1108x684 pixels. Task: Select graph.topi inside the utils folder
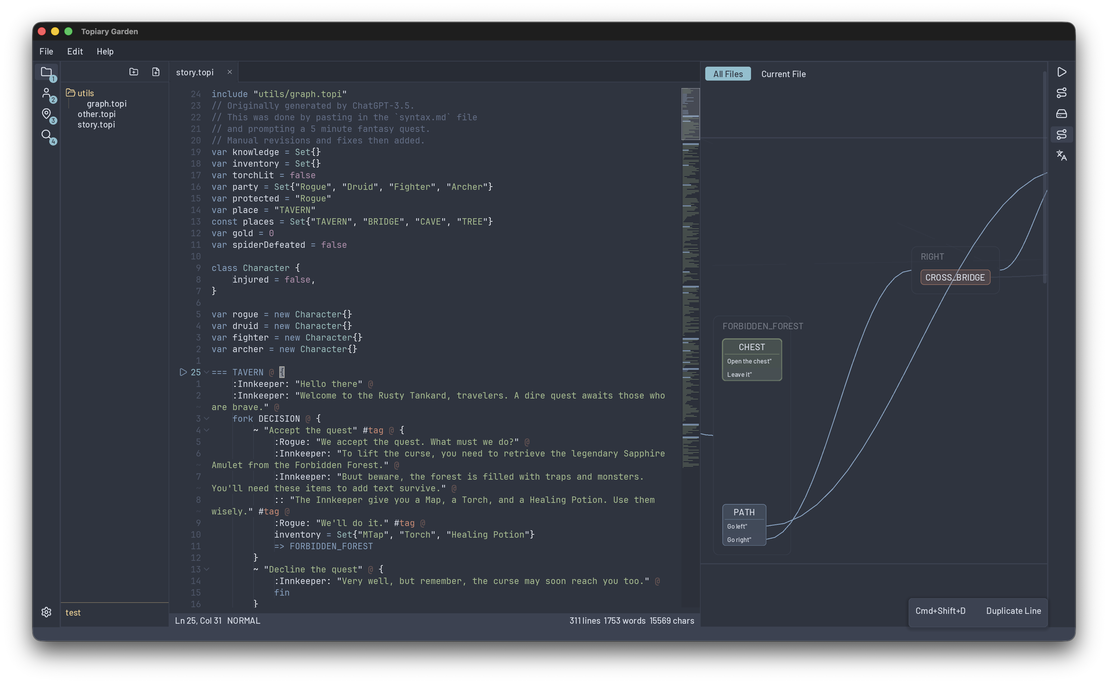click(x=107, y=103)
